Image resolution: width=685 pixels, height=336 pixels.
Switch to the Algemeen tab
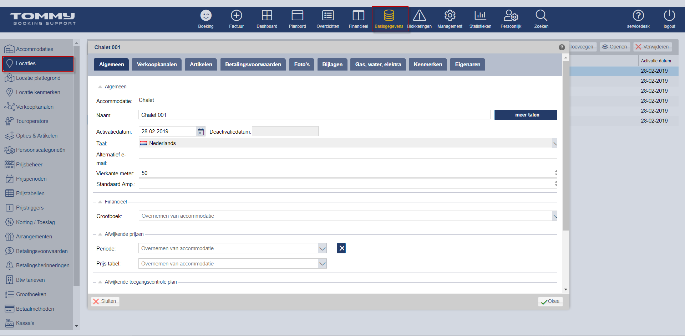(112, 64)
